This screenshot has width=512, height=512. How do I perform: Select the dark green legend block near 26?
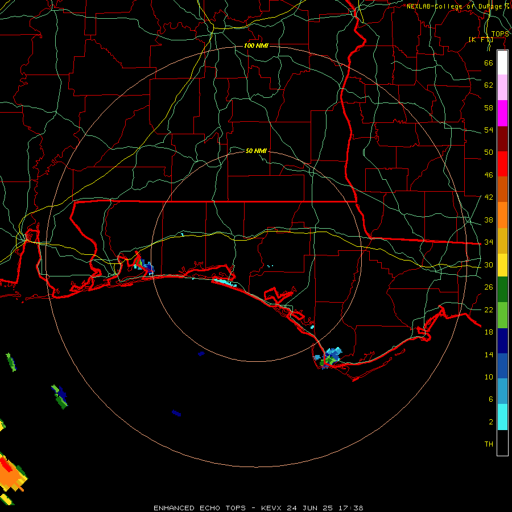tap(502, 290)
